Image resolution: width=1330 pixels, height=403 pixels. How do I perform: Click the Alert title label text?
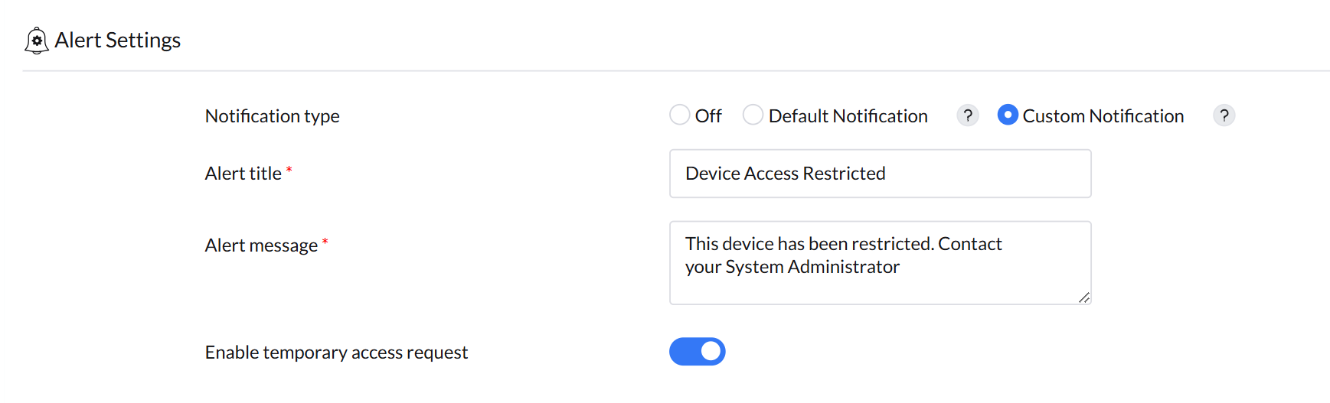pyautogui.click(x=243, y=174)
